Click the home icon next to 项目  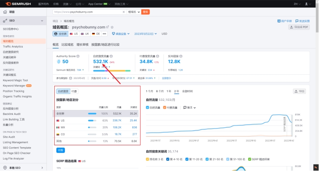[5, 12]
